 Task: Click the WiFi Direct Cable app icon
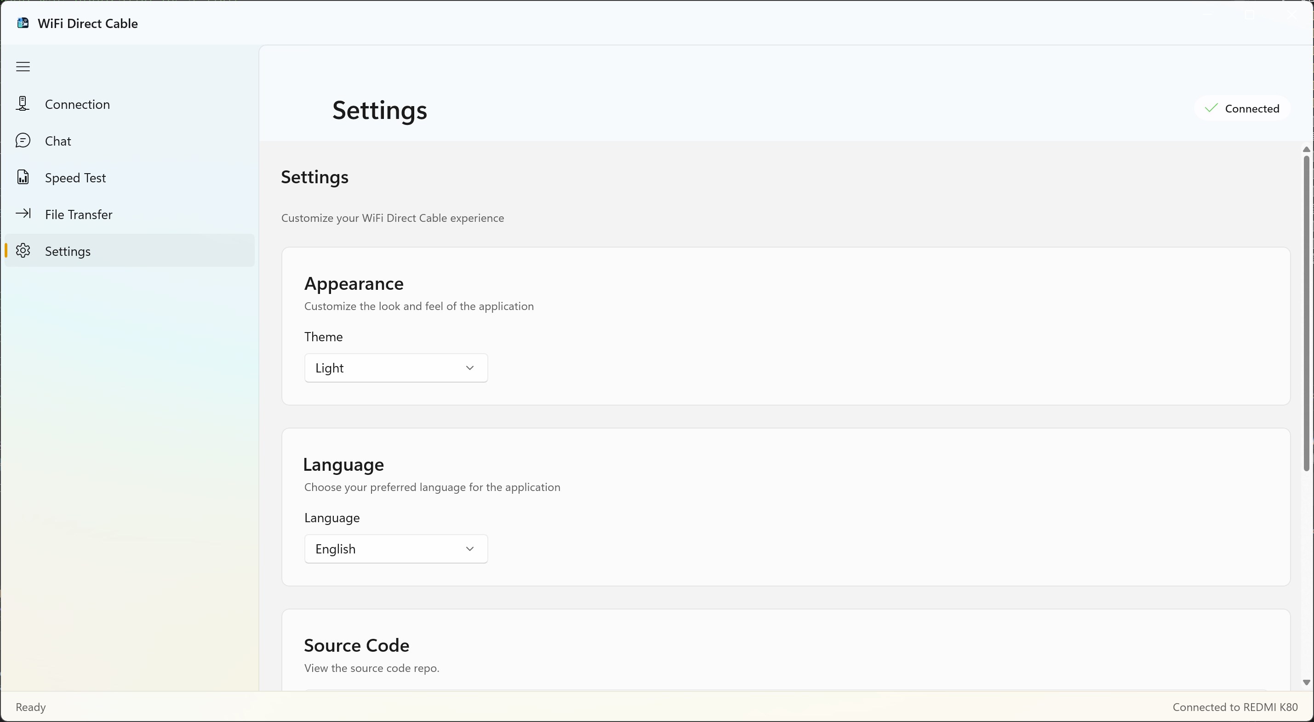pyautogui.click(x=23, y=23)
